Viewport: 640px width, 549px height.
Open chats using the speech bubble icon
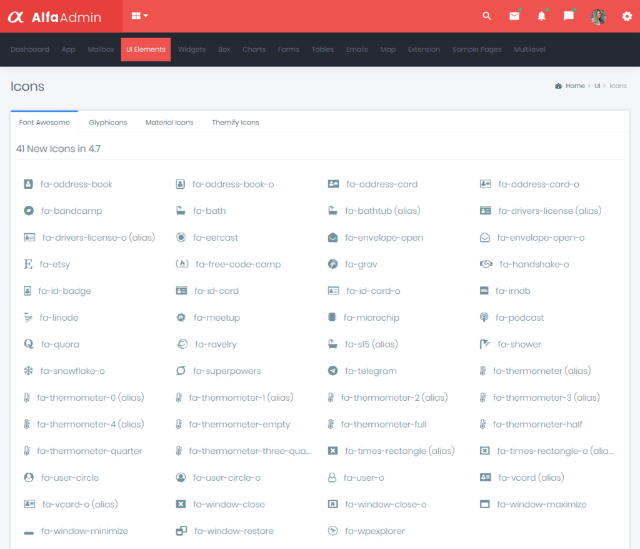coord(568,17)
